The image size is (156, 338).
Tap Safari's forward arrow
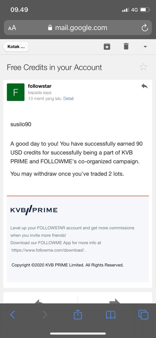[45, 314]
